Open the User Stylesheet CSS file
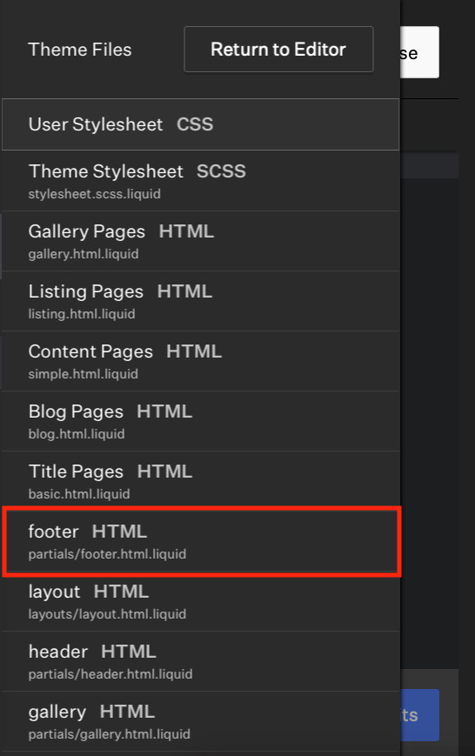Image resolution: width=475 pixels, height=756 pixels. pos(201,124)
